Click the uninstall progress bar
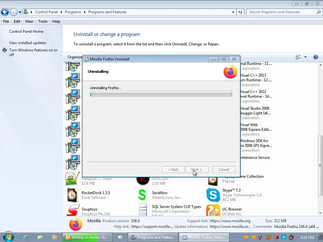The height and width of the screenshot is (242, 323). click(x=161, y=94)
